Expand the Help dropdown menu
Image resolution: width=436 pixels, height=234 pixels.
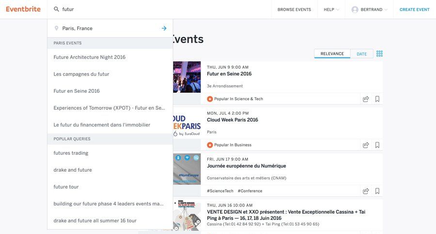point(331,10)
